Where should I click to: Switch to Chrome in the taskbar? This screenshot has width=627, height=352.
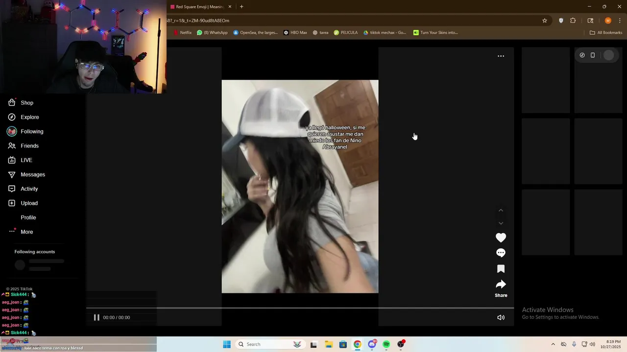358,344
